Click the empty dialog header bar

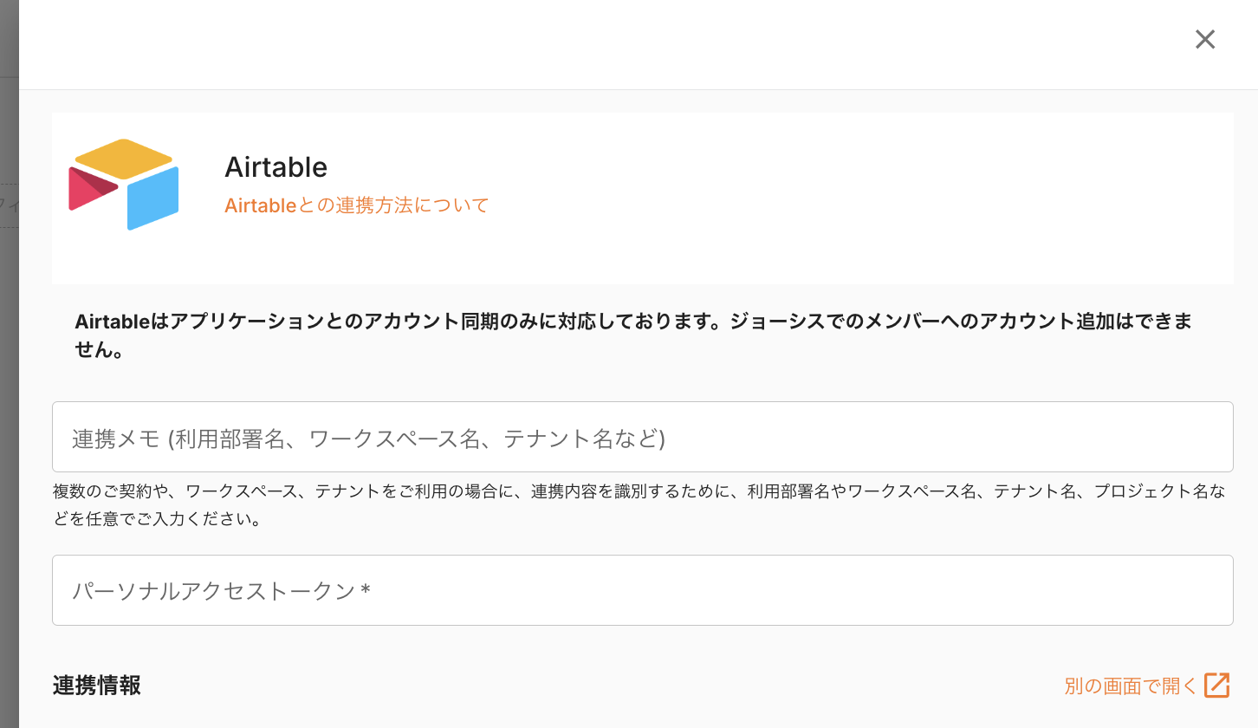[606, 43]
